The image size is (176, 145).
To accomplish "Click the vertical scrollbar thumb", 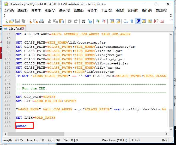I will (x=171, y=118).
